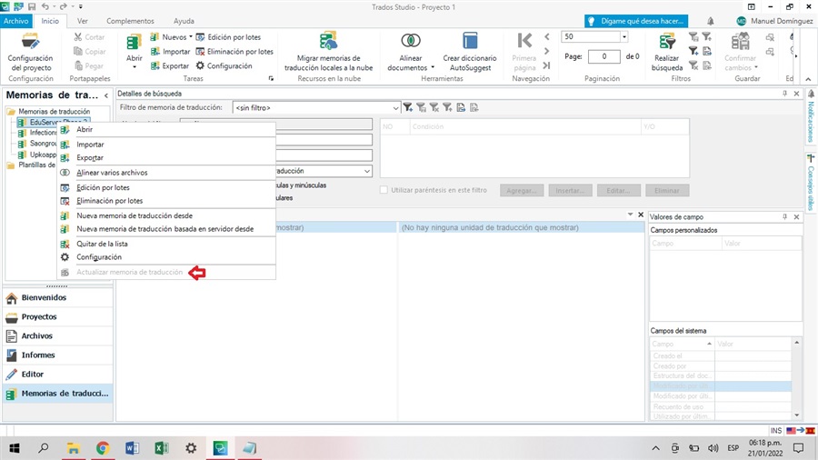Select Exportar in the context menu
Screen dimensions: 818x460
(x=167, y=157)
